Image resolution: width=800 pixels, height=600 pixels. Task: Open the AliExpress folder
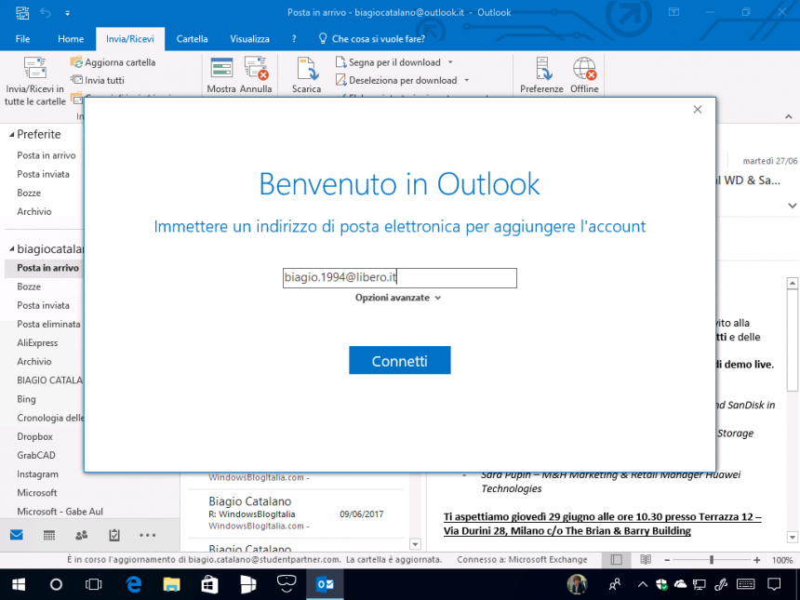click(x=37, y=343)
